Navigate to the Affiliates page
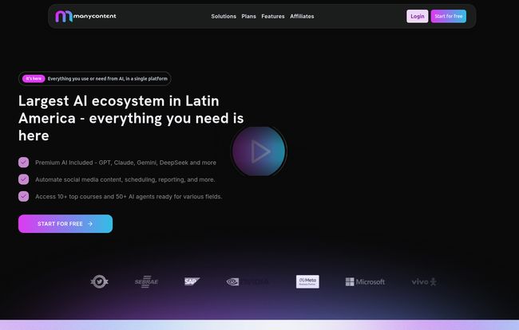The image size is (519, 330). click(x=302, y=16)
